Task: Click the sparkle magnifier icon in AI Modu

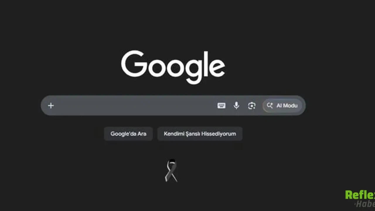Action: point(270,105)
